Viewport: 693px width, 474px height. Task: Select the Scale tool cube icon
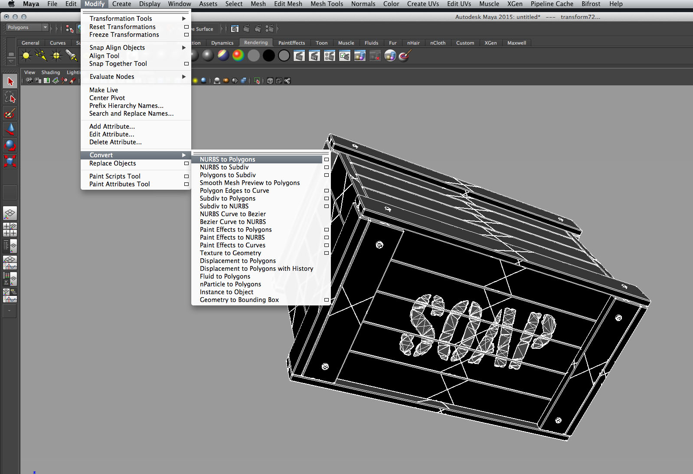coord(10,161)
